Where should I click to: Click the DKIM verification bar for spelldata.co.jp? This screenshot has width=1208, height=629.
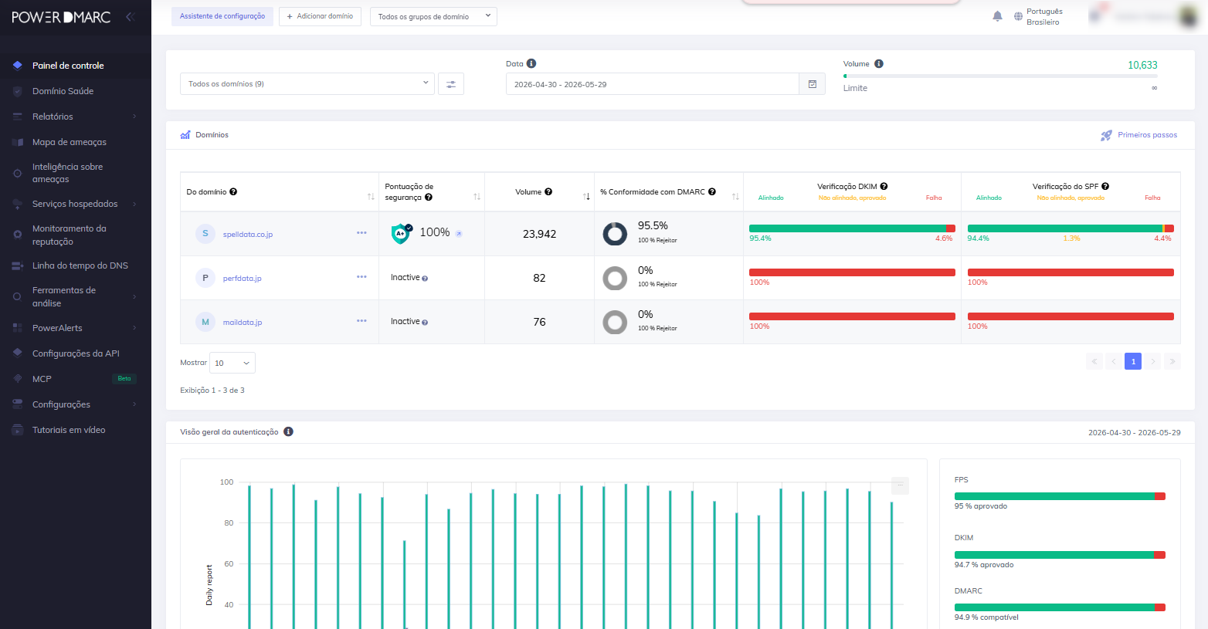(852, 228)
